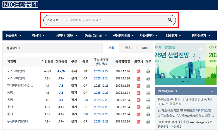The image size is (218, 131).
Task: Go to second banner slide dot
Action: (188, 81)
